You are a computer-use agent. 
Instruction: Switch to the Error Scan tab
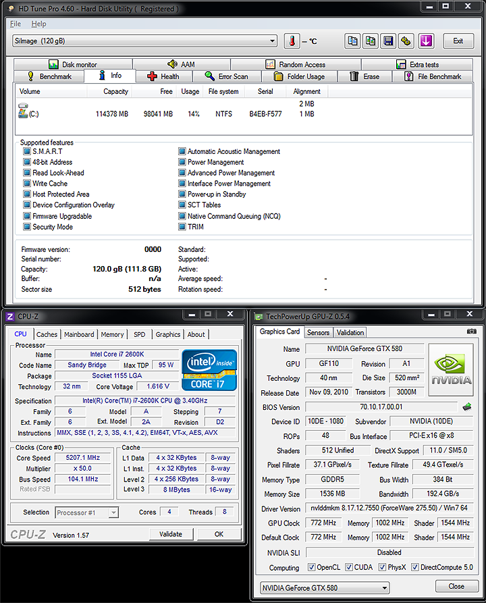[x=227, y=76]
